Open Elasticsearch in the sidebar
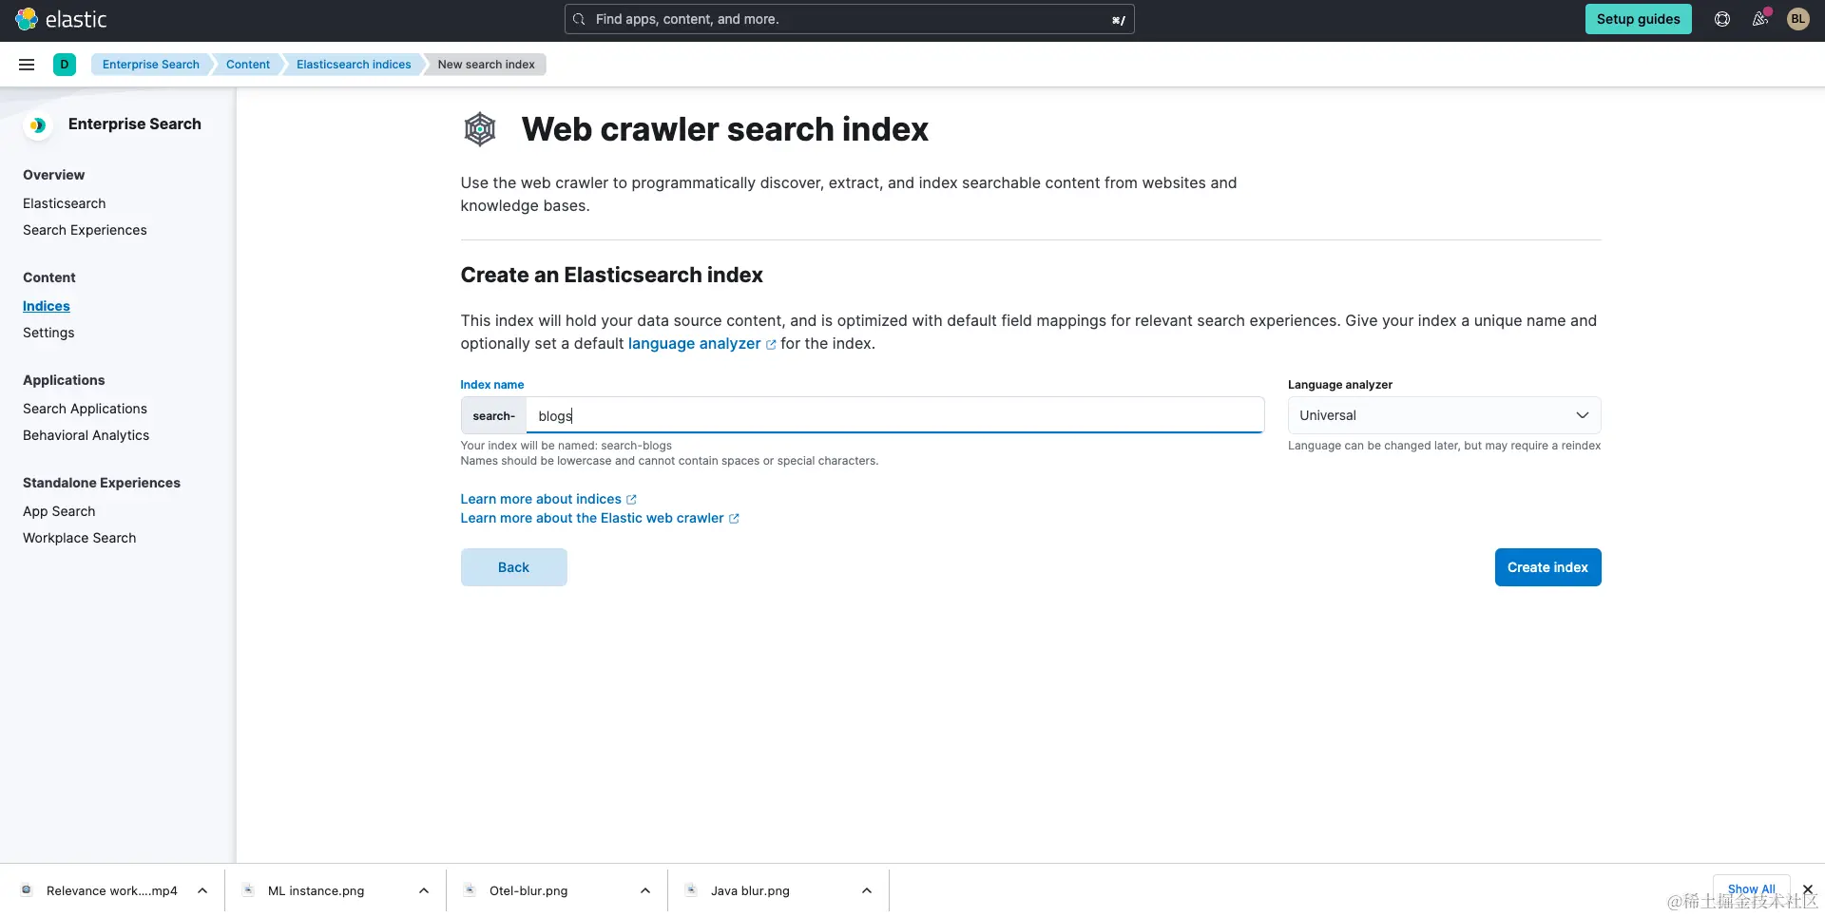 [65, 203]
